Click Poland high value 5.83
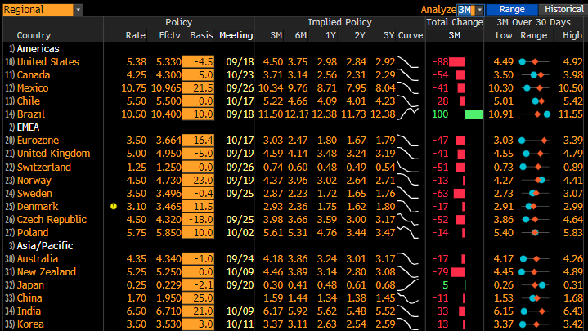The height and width of the screenshot is (331, 588). tap(572, 232)
